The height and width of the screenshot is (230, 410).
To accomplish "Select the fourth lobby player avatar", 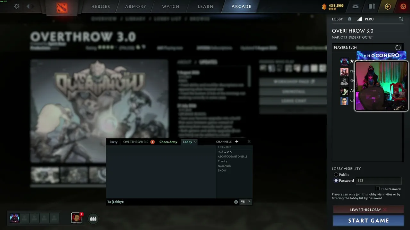I will coord(344,91).
